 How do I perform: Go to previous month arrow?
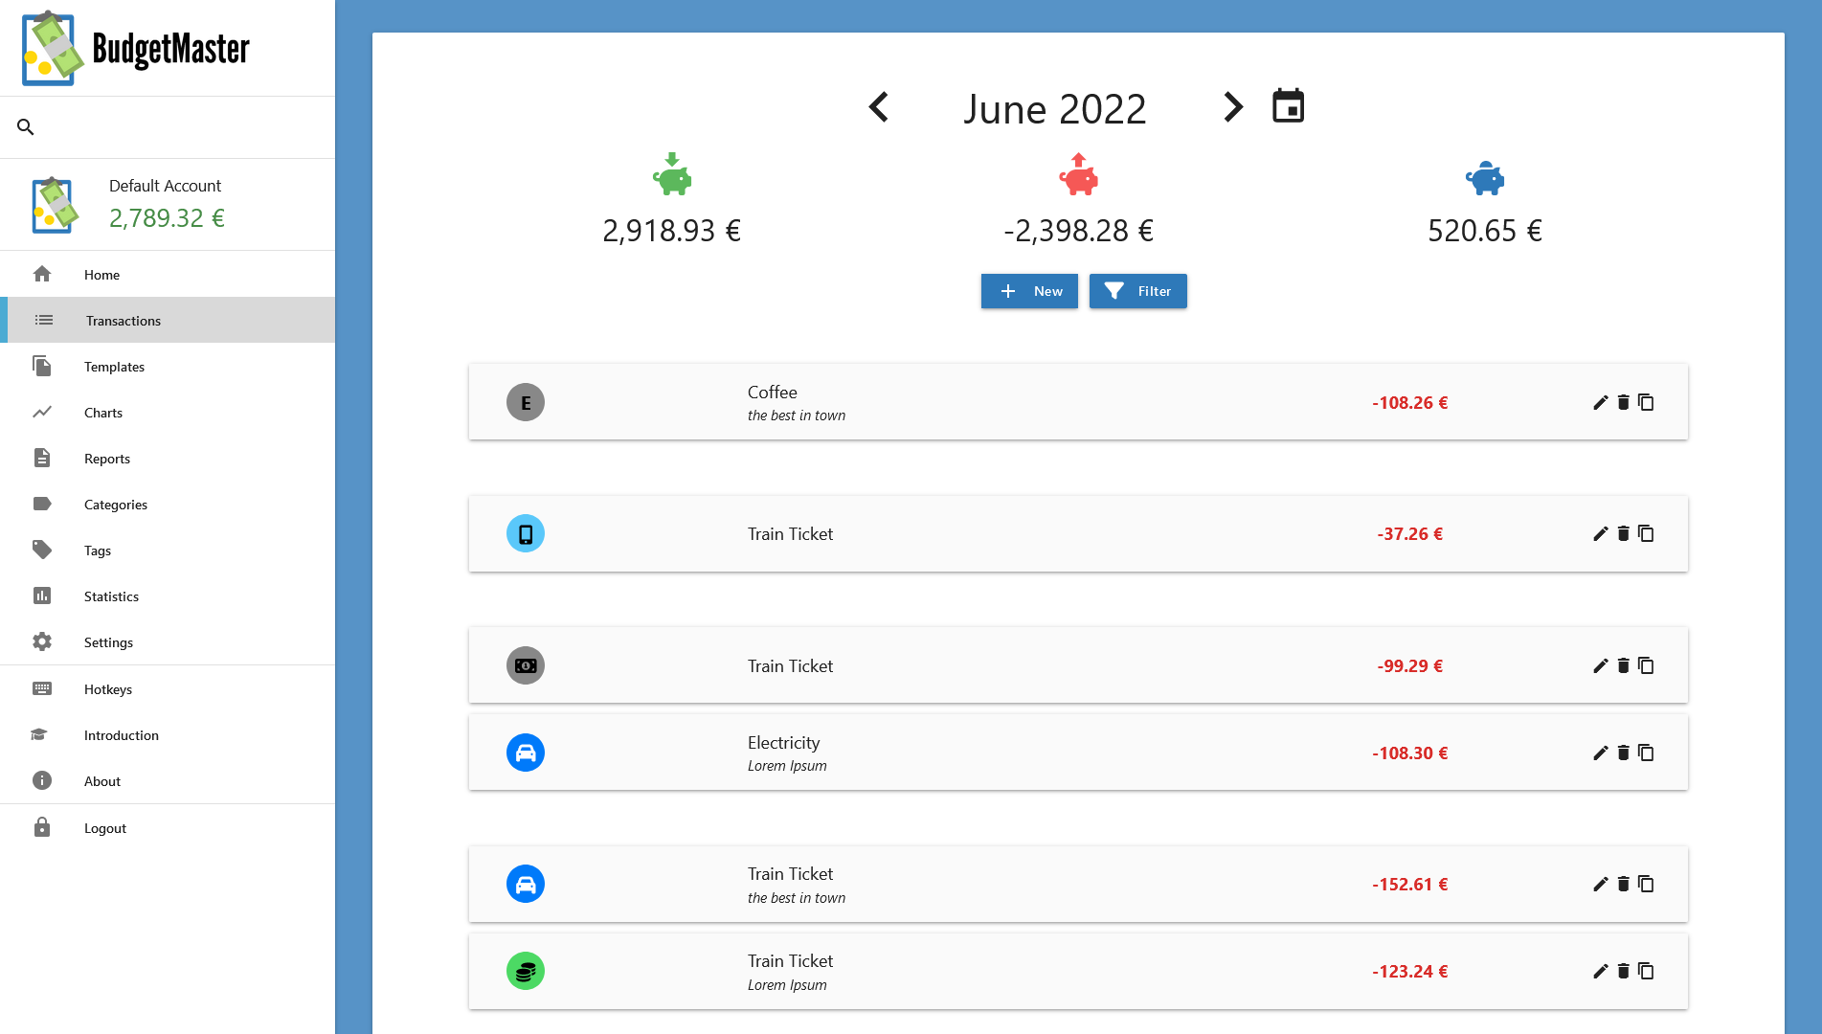(x=878, y=107)
